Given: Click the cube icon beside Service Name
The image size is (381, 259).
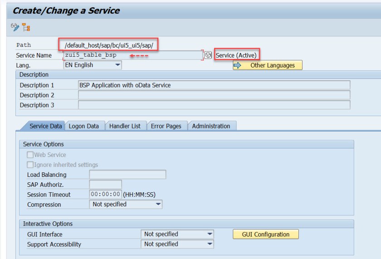Looking at the screenshot, I should 208,55.
